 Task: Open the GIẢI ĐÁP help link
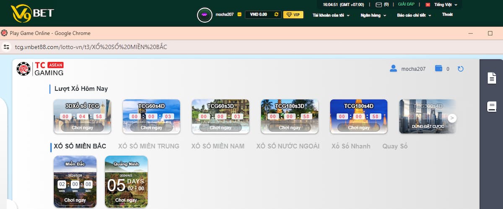point(406,5)
